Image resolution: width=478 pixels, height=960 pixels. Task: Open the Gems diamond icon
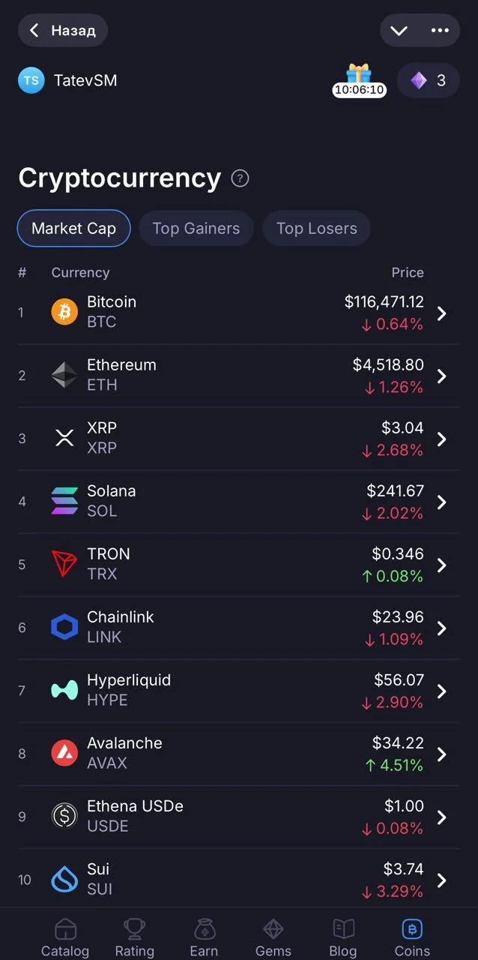(x=273, y=930)
